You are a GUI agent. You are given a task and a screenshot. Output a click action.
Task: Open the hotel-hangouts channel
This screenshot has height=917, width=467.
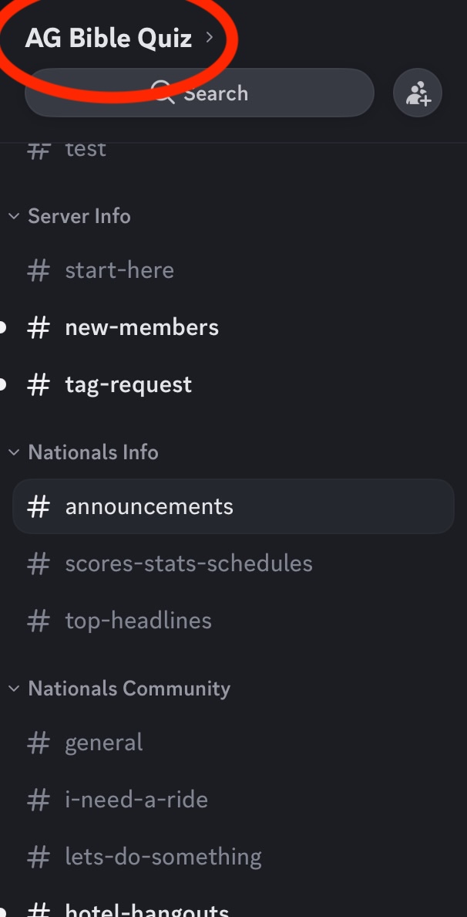click(146, 910)
